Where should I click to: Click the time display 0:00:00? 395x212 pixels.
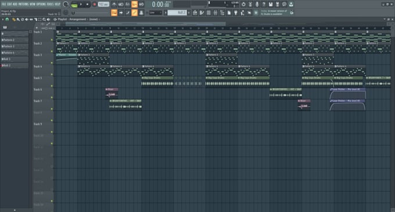click(x=160, y=4)
